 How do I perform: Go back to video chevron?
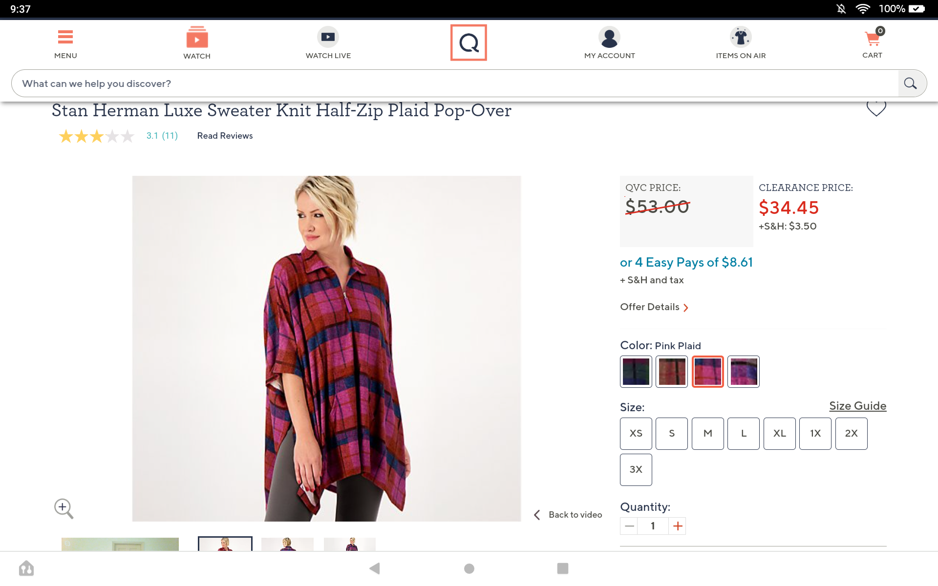tap(537, 515)
